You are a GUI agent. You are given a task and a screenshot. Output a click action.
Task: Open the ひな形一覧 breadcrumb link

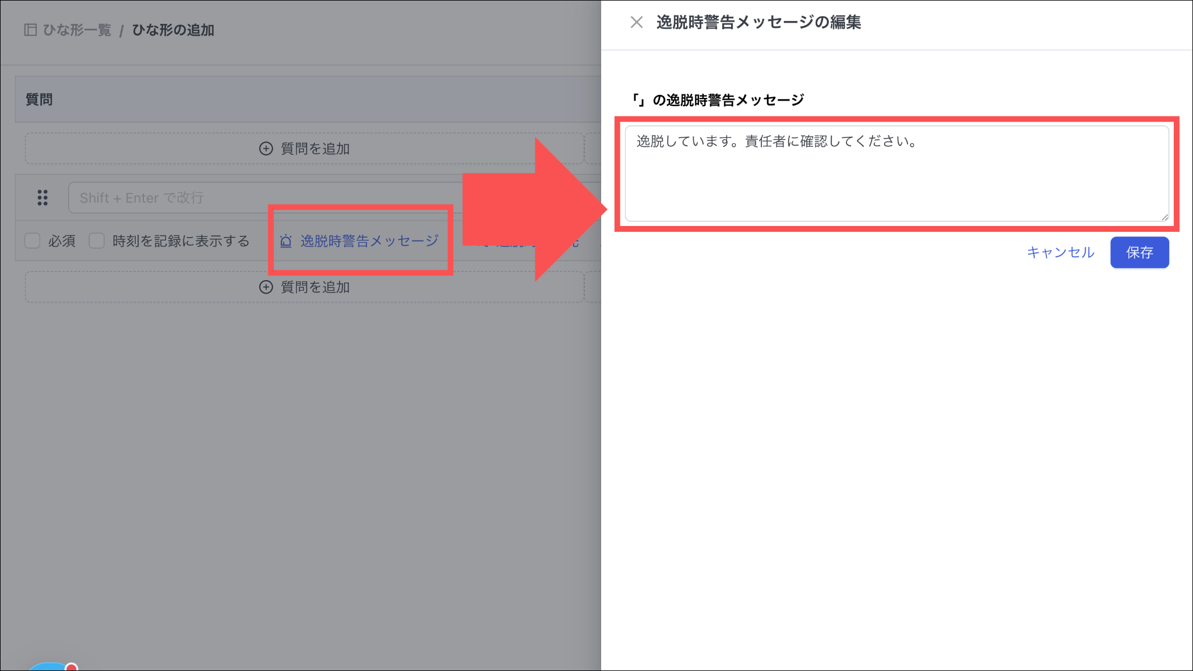(77, 30)
